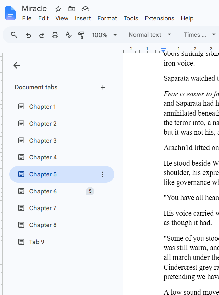Click the Chapter 3 tab icon
The height and width of the screenshot is (295, 219).
21,141
